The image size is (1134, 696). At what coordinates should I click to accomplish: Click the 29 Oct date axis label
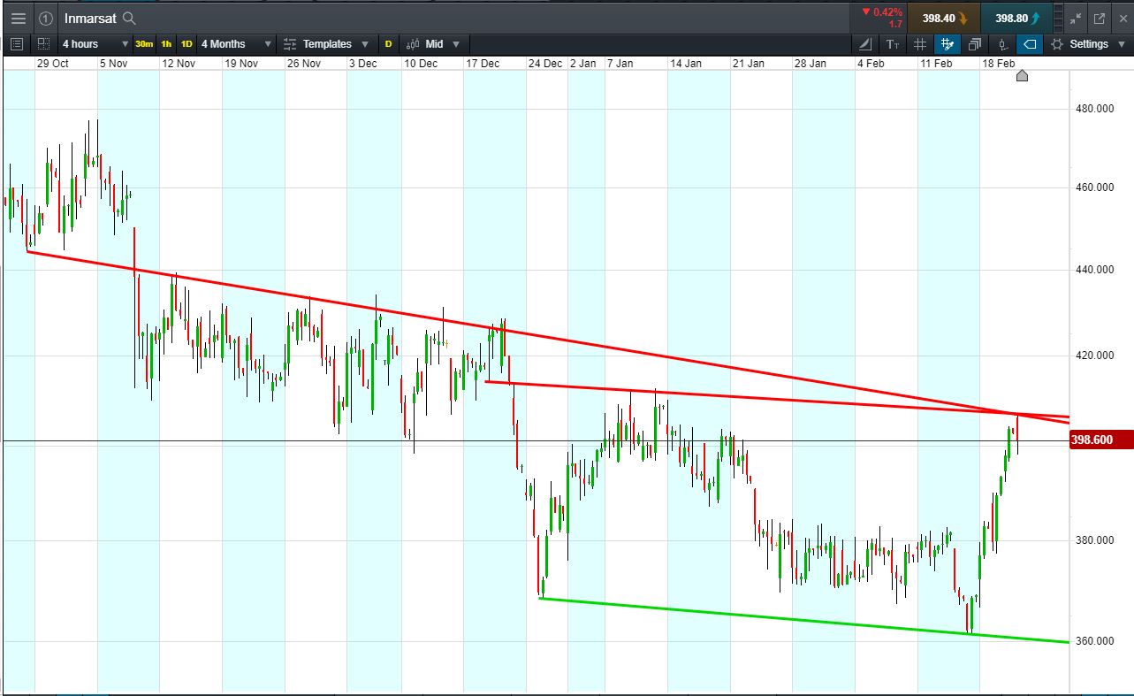point(52,63)
